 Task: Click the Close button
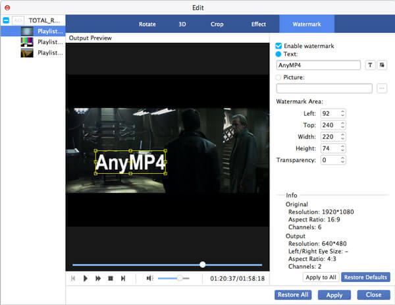(373, 294)
